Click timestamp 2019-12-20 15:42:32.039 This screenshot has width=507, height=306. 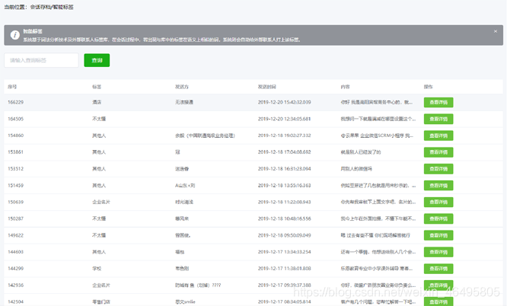click(x=284, y=102)
